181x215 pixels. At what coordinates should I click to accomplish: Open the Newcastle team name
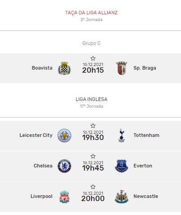point(146,196)
